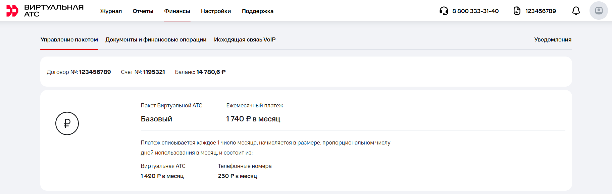Open notifications bell icon

(x=576, y=11)
